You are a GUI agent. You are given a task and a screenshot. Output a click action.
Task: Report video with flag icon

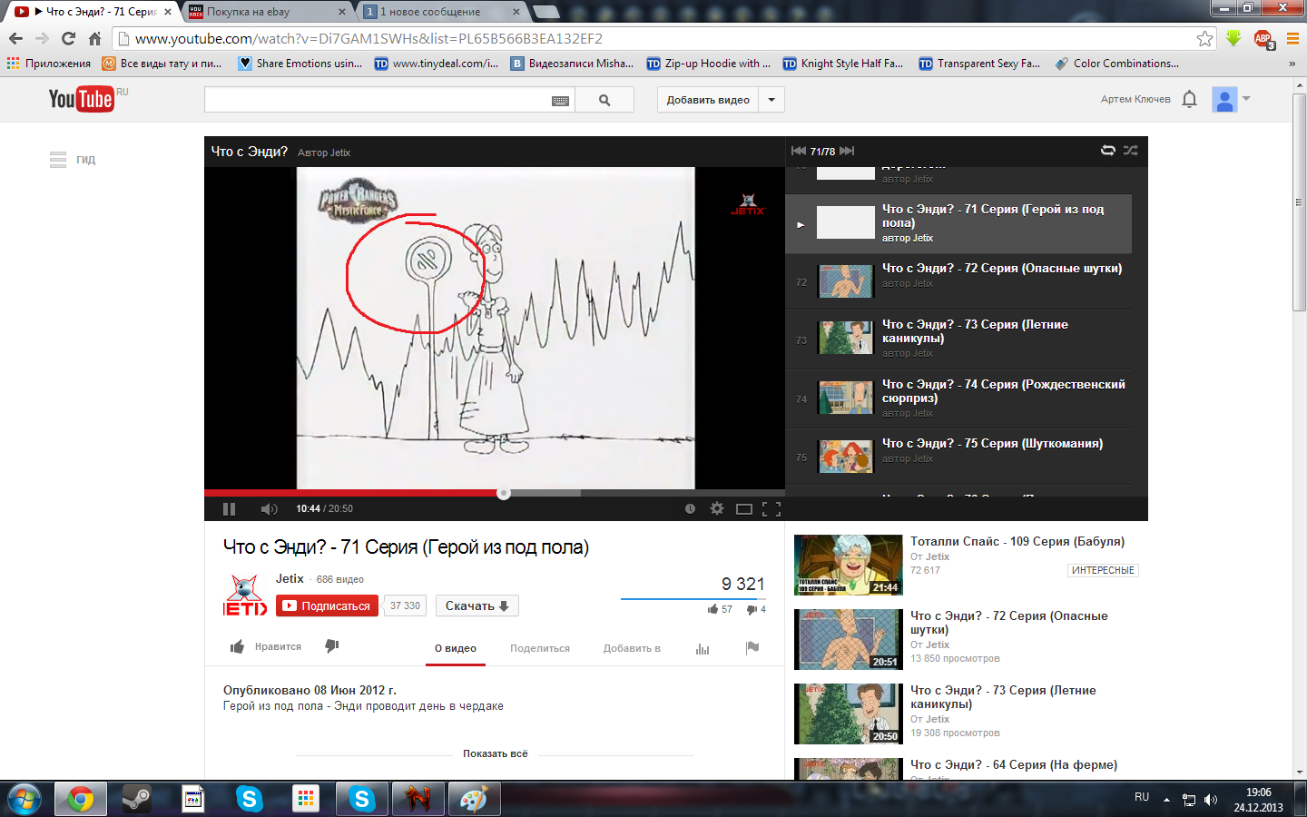752,647
